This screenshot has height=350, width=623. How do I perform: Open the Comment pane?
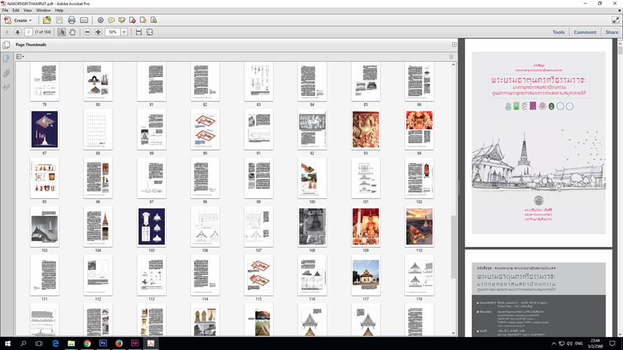coord(585,32)
